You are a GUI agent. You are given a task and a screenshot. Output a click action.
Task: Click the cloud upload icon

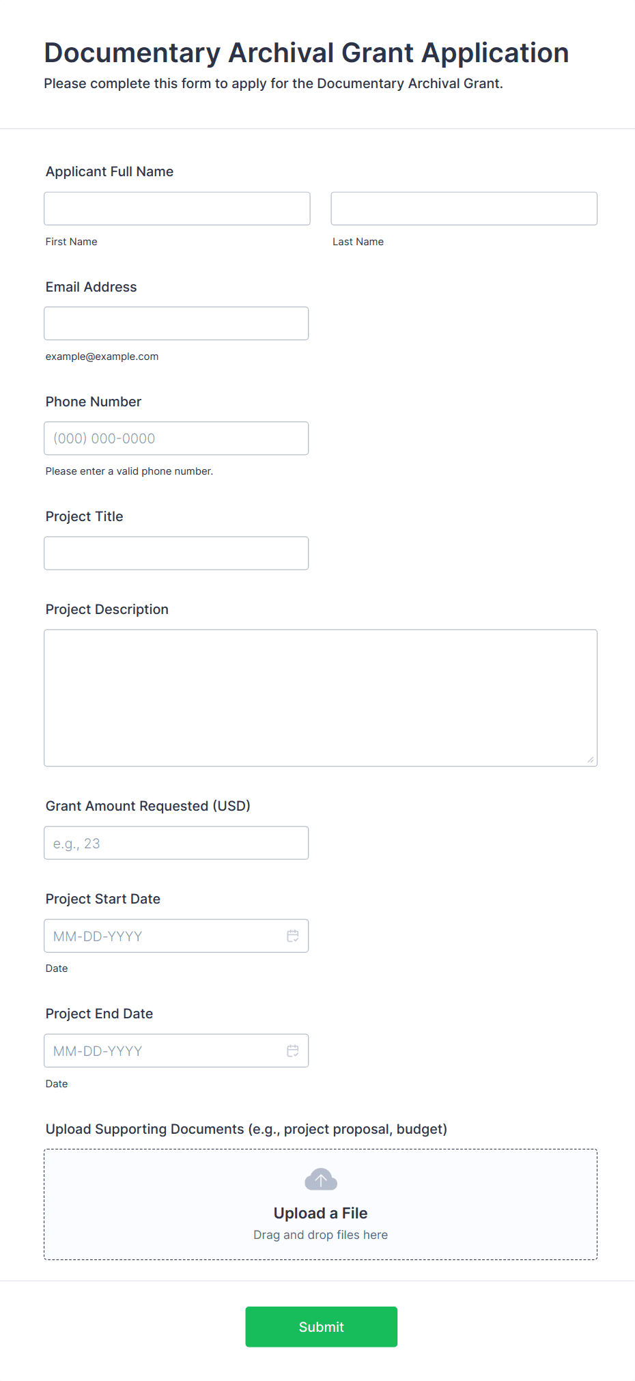320,1179
